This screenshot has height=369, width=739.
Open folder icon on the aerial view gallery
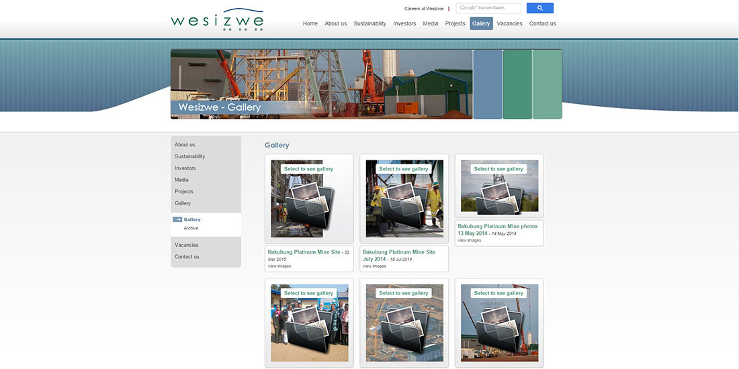click(404, 329)
